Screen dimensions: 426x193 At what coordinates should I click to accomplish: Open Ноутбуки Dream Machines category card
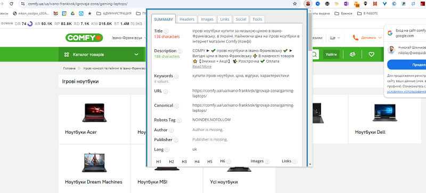95,169
